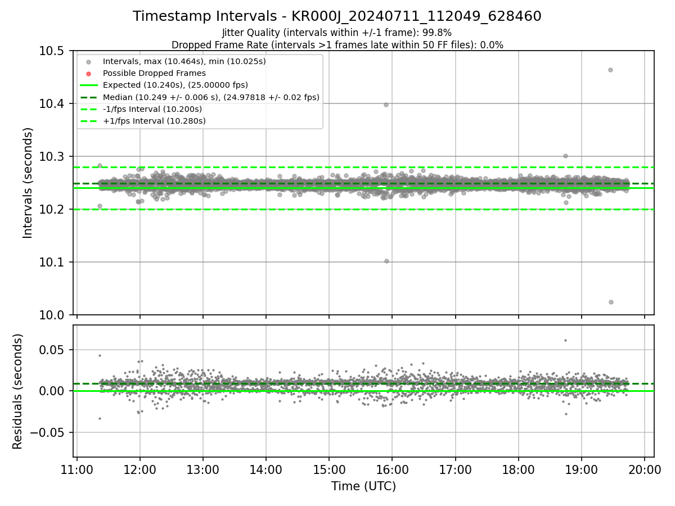Click the plot title 'Timestamp Intervals - KR000J_20240711_112049_628460'
The width and height of the screenshot is (675, 506).
click(337, 16)
